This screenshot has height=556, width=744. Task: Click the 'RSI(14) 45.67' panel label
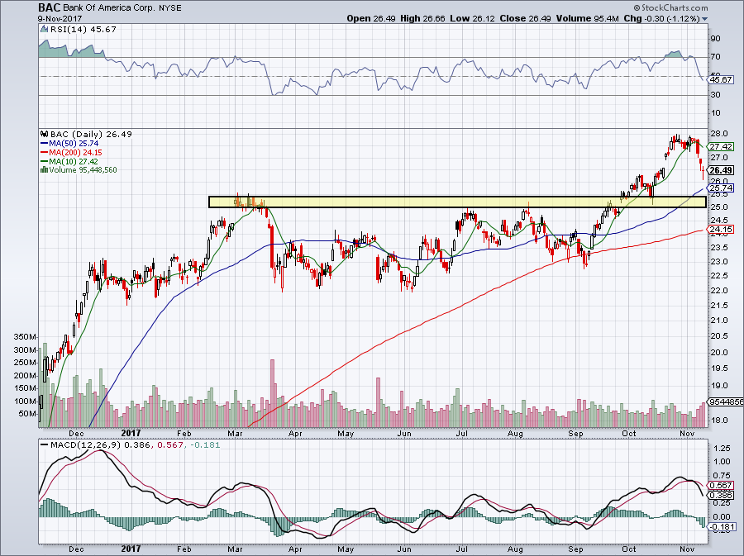pos(83,29)
